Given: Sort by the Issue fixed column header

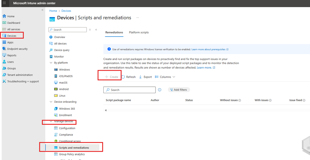Looking at the screenshot, I should point(295,100).
